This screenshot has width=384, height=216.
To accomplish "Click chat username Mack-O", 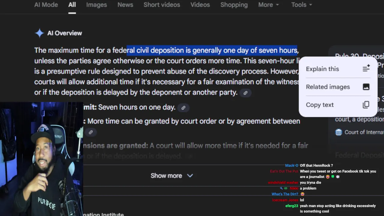I will [292, 166].
